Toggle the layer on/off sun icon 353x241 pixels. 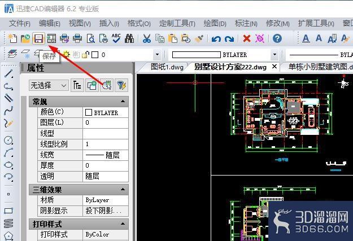point(66,54)
